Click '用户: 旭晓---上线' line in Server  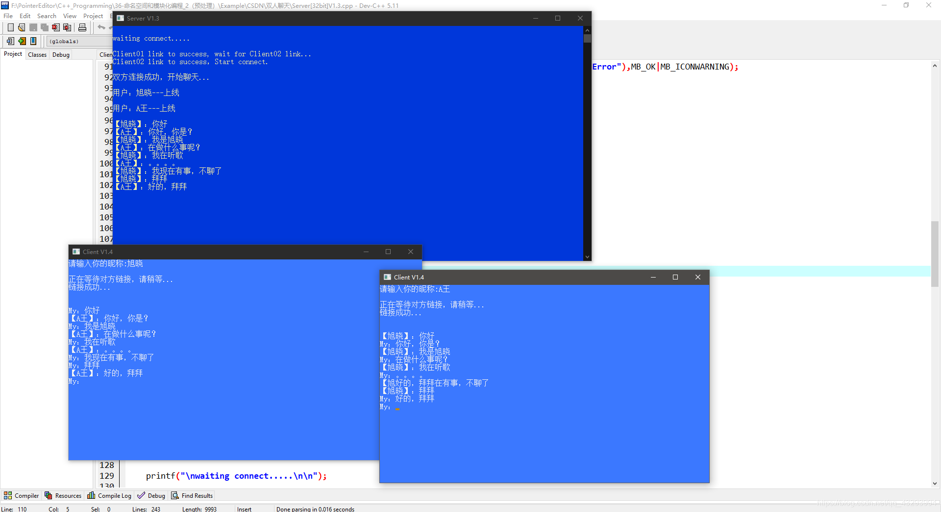(146, 93)
